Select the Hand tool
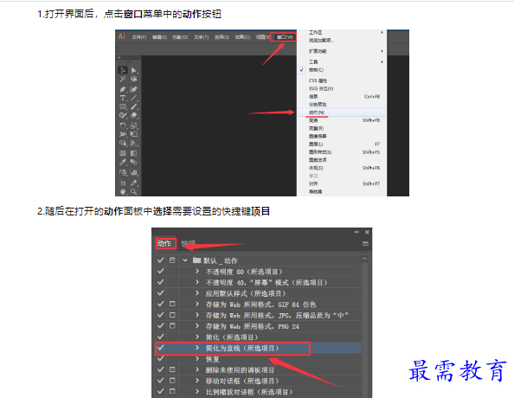The width and height of the screenshot is (514, 398). point(123,191)
